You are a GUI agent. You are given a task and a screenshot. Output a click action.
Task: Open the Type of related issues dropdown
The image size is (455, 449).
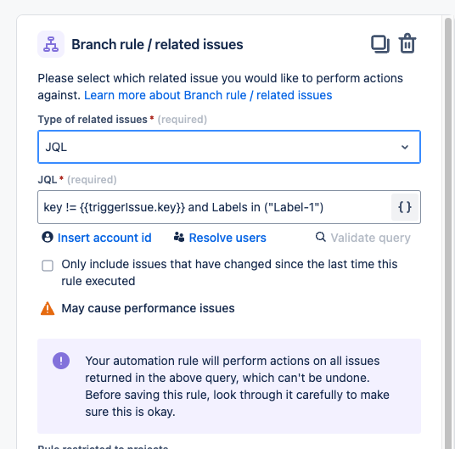coord(229,147)
